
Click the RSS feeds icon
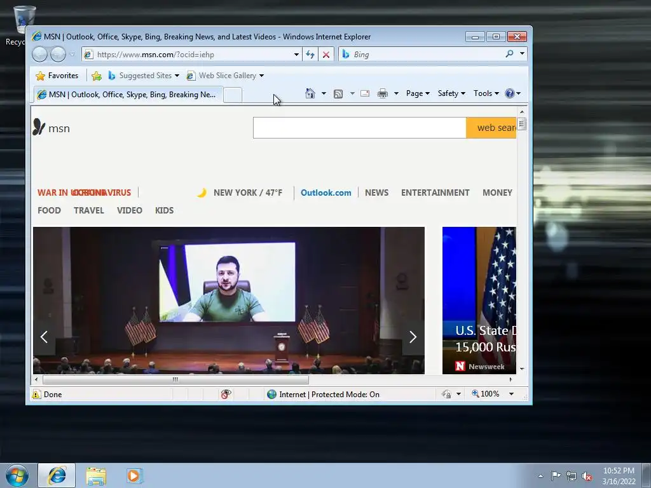pyautogui.click(x=338, y=94)
